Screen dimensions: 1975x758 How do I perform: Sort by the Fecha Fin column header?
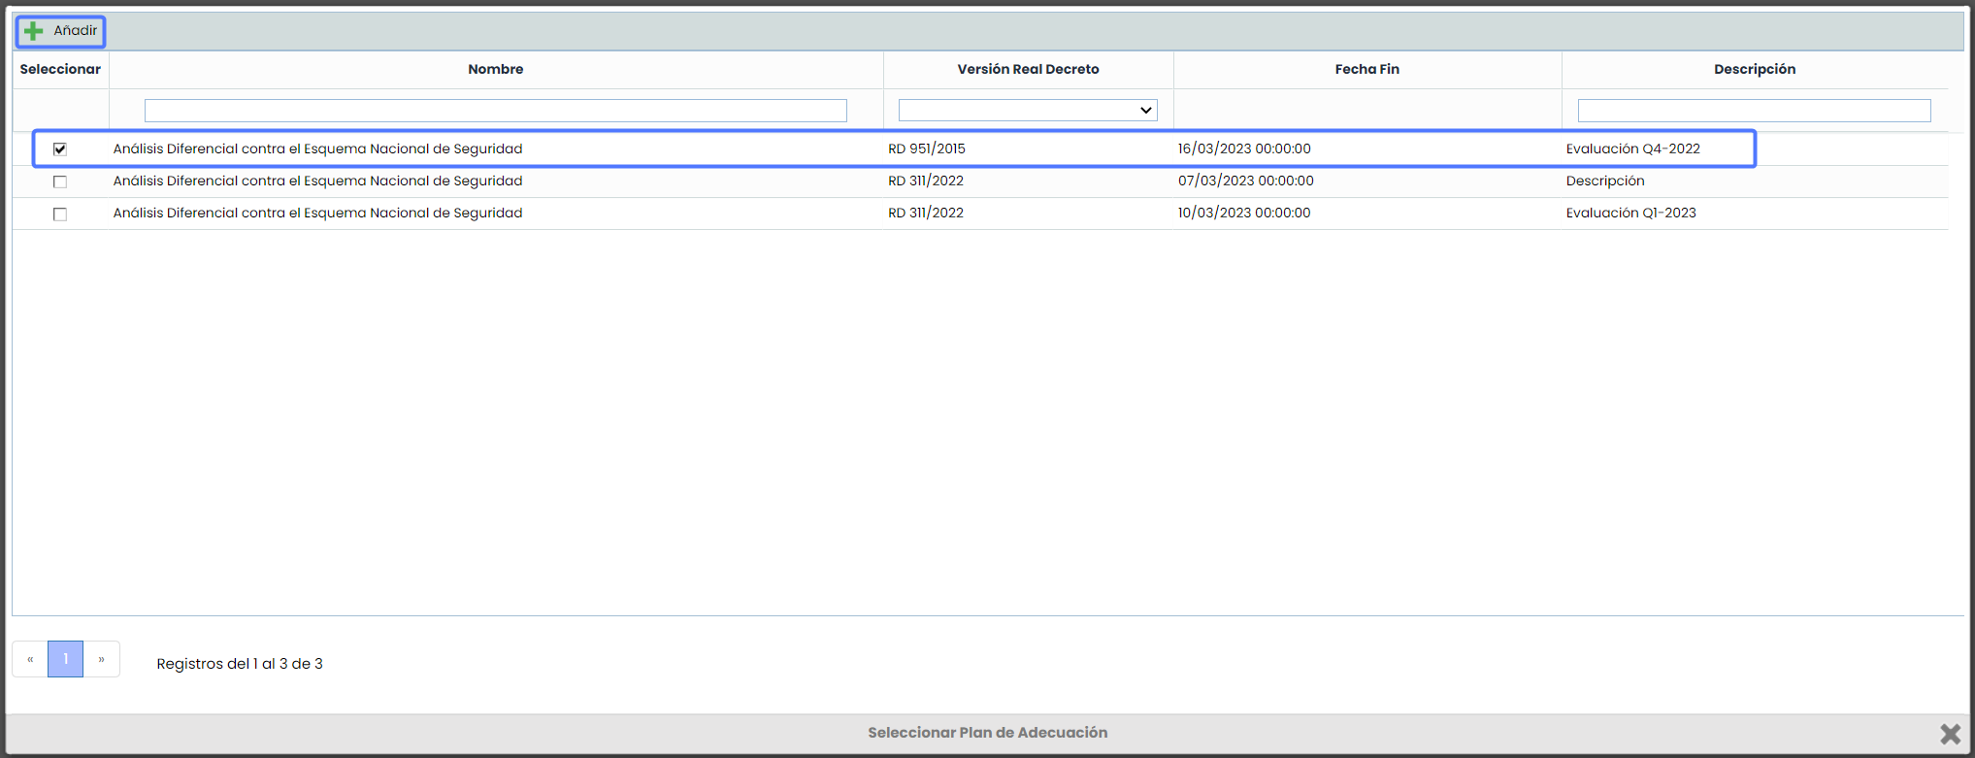click(1366, 69)
